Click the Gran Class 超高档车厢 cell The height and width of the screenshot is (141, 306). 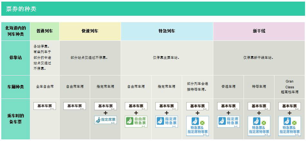coord(289,87)
